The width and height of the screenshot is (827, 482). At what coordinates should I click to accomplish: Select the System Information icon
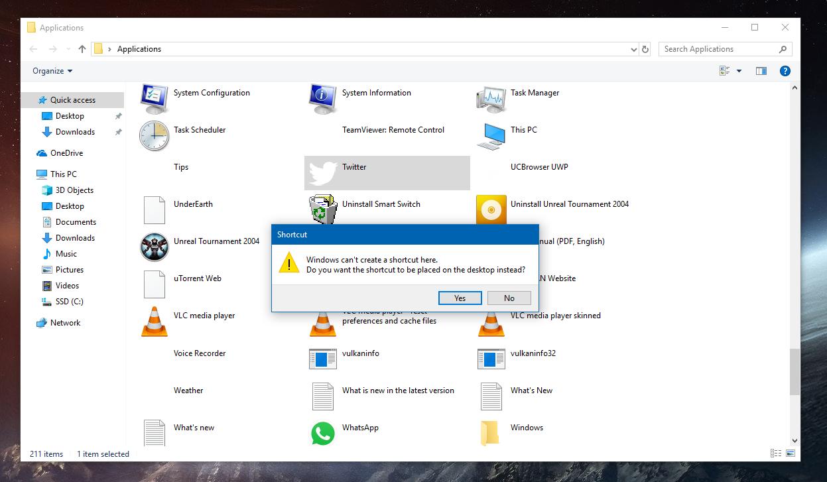(322, 99)
